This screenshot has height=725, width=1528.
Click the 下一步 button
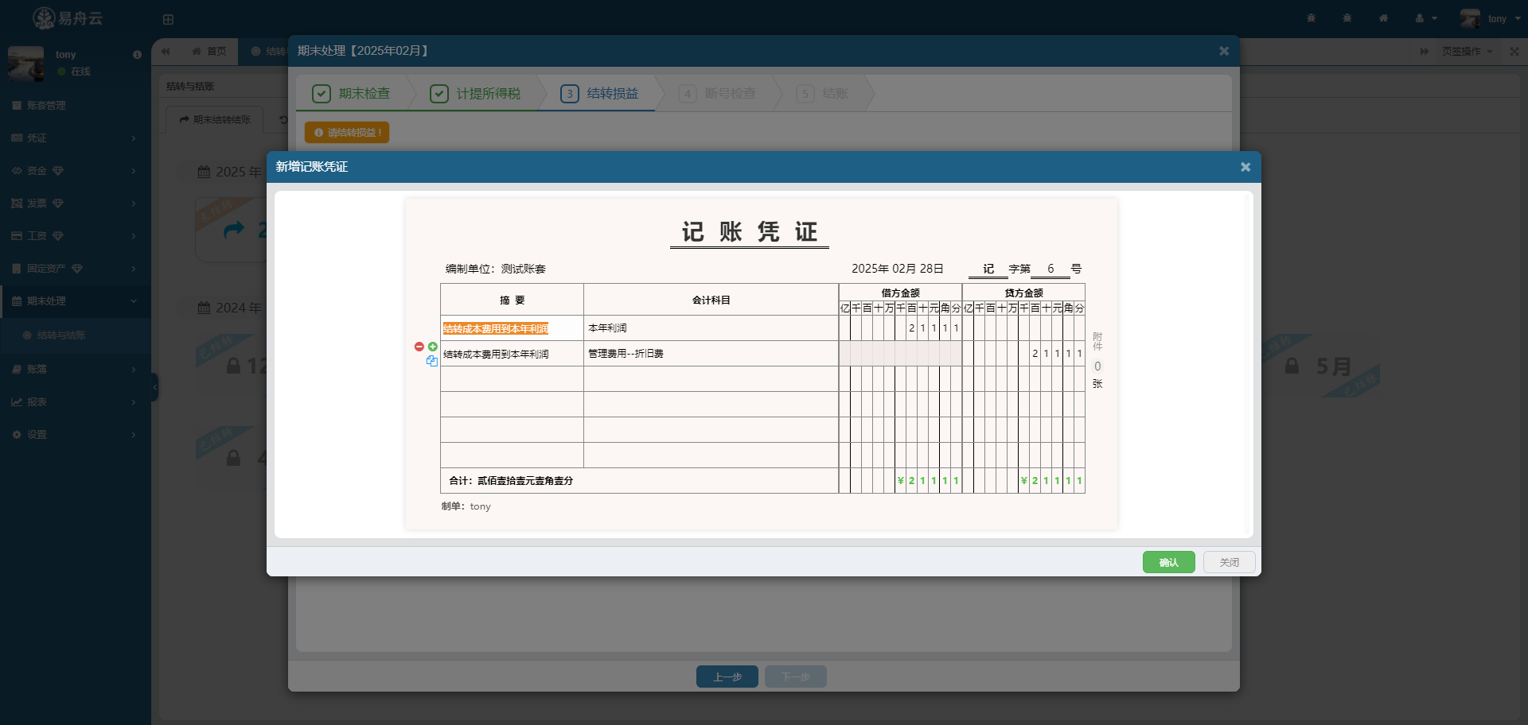click(796, 677)
